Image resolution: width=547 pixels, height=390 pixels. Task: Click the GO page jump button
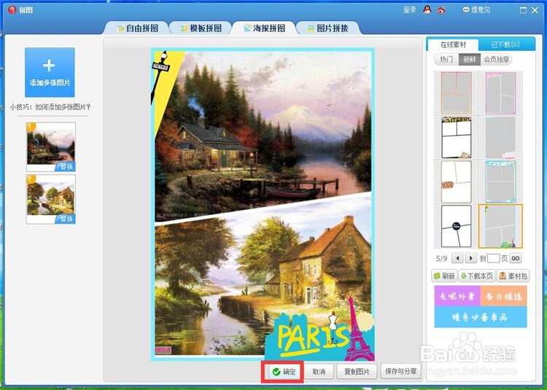click(516, 258)
